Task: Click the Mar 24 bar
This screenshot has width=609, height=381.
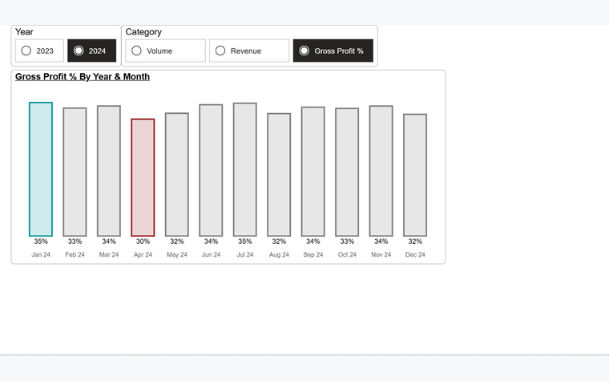Action: click(109, 171)
